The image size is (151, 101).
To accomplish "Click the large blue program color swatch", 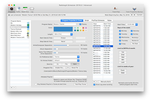I will click(x=63, y=29).
